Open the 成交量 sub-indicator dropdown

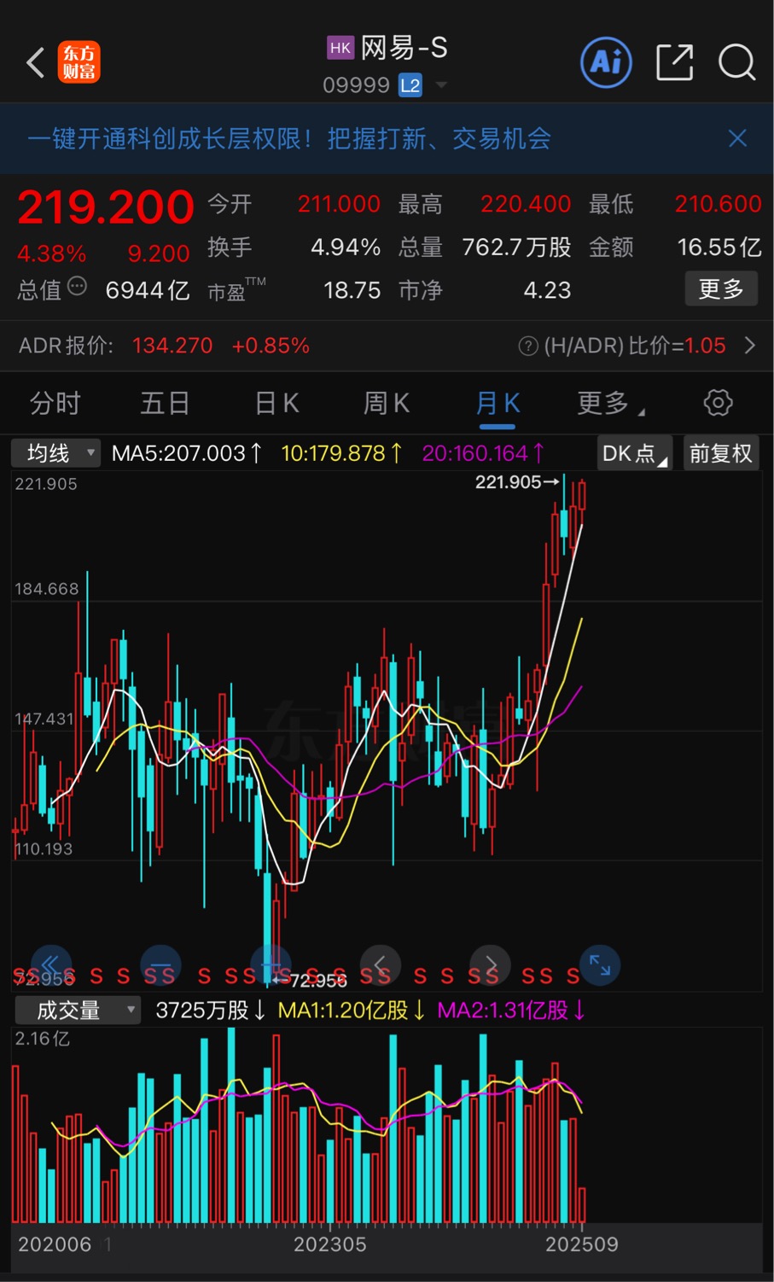(79, 1011)
